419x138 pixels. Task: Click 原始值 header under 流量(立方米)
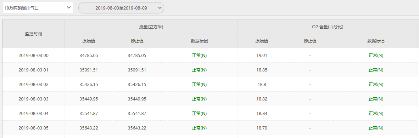89,41
